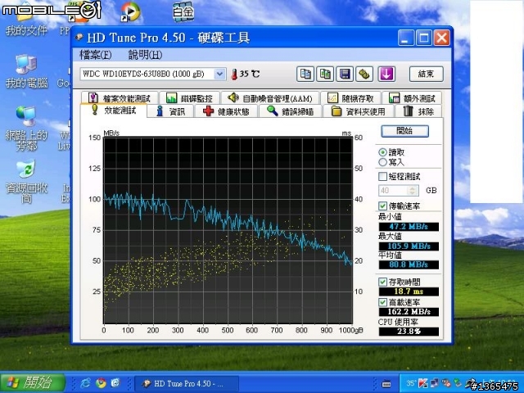
Task: Click the 23.8% CPU usage value
Action: (x=409, y=332)
